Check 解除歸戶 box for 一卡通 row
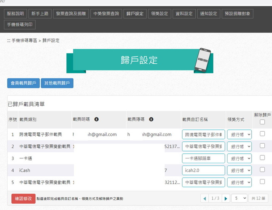272x210 pixels. click(x=262, y=158)
